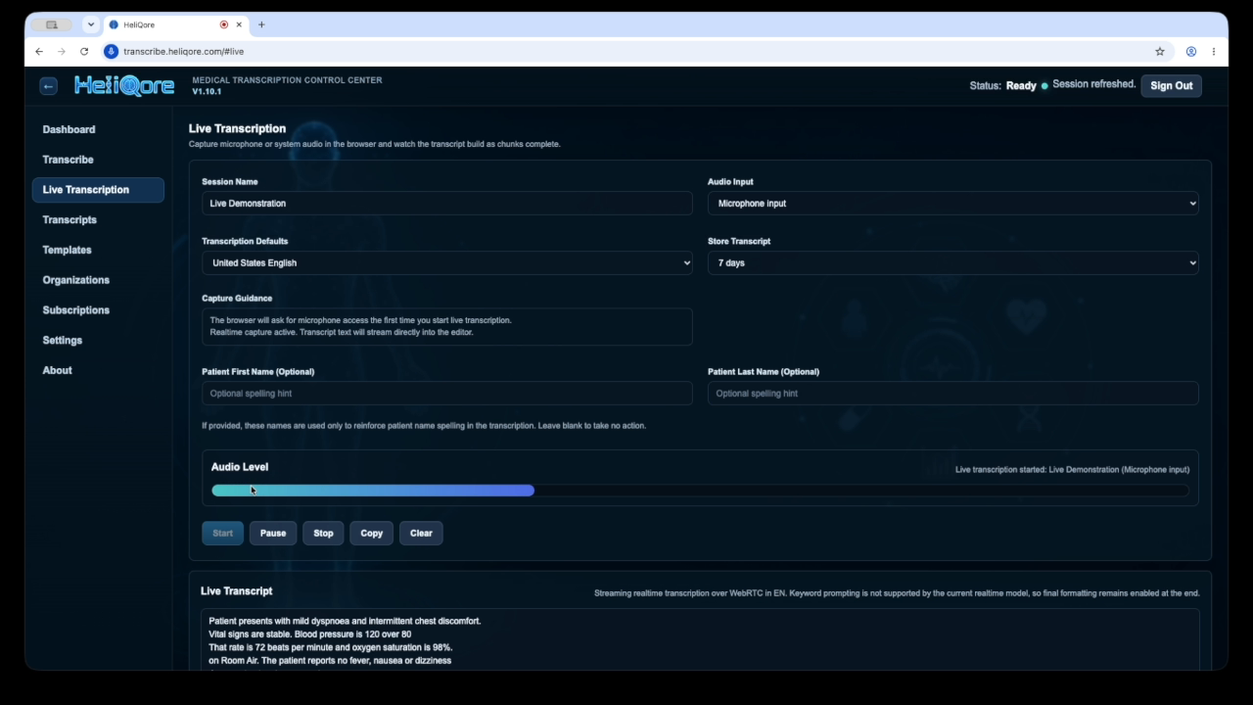This screenshot has width=1253, height=705.
Task: Close the HeliQore browser tab
Action: point(239,24)
